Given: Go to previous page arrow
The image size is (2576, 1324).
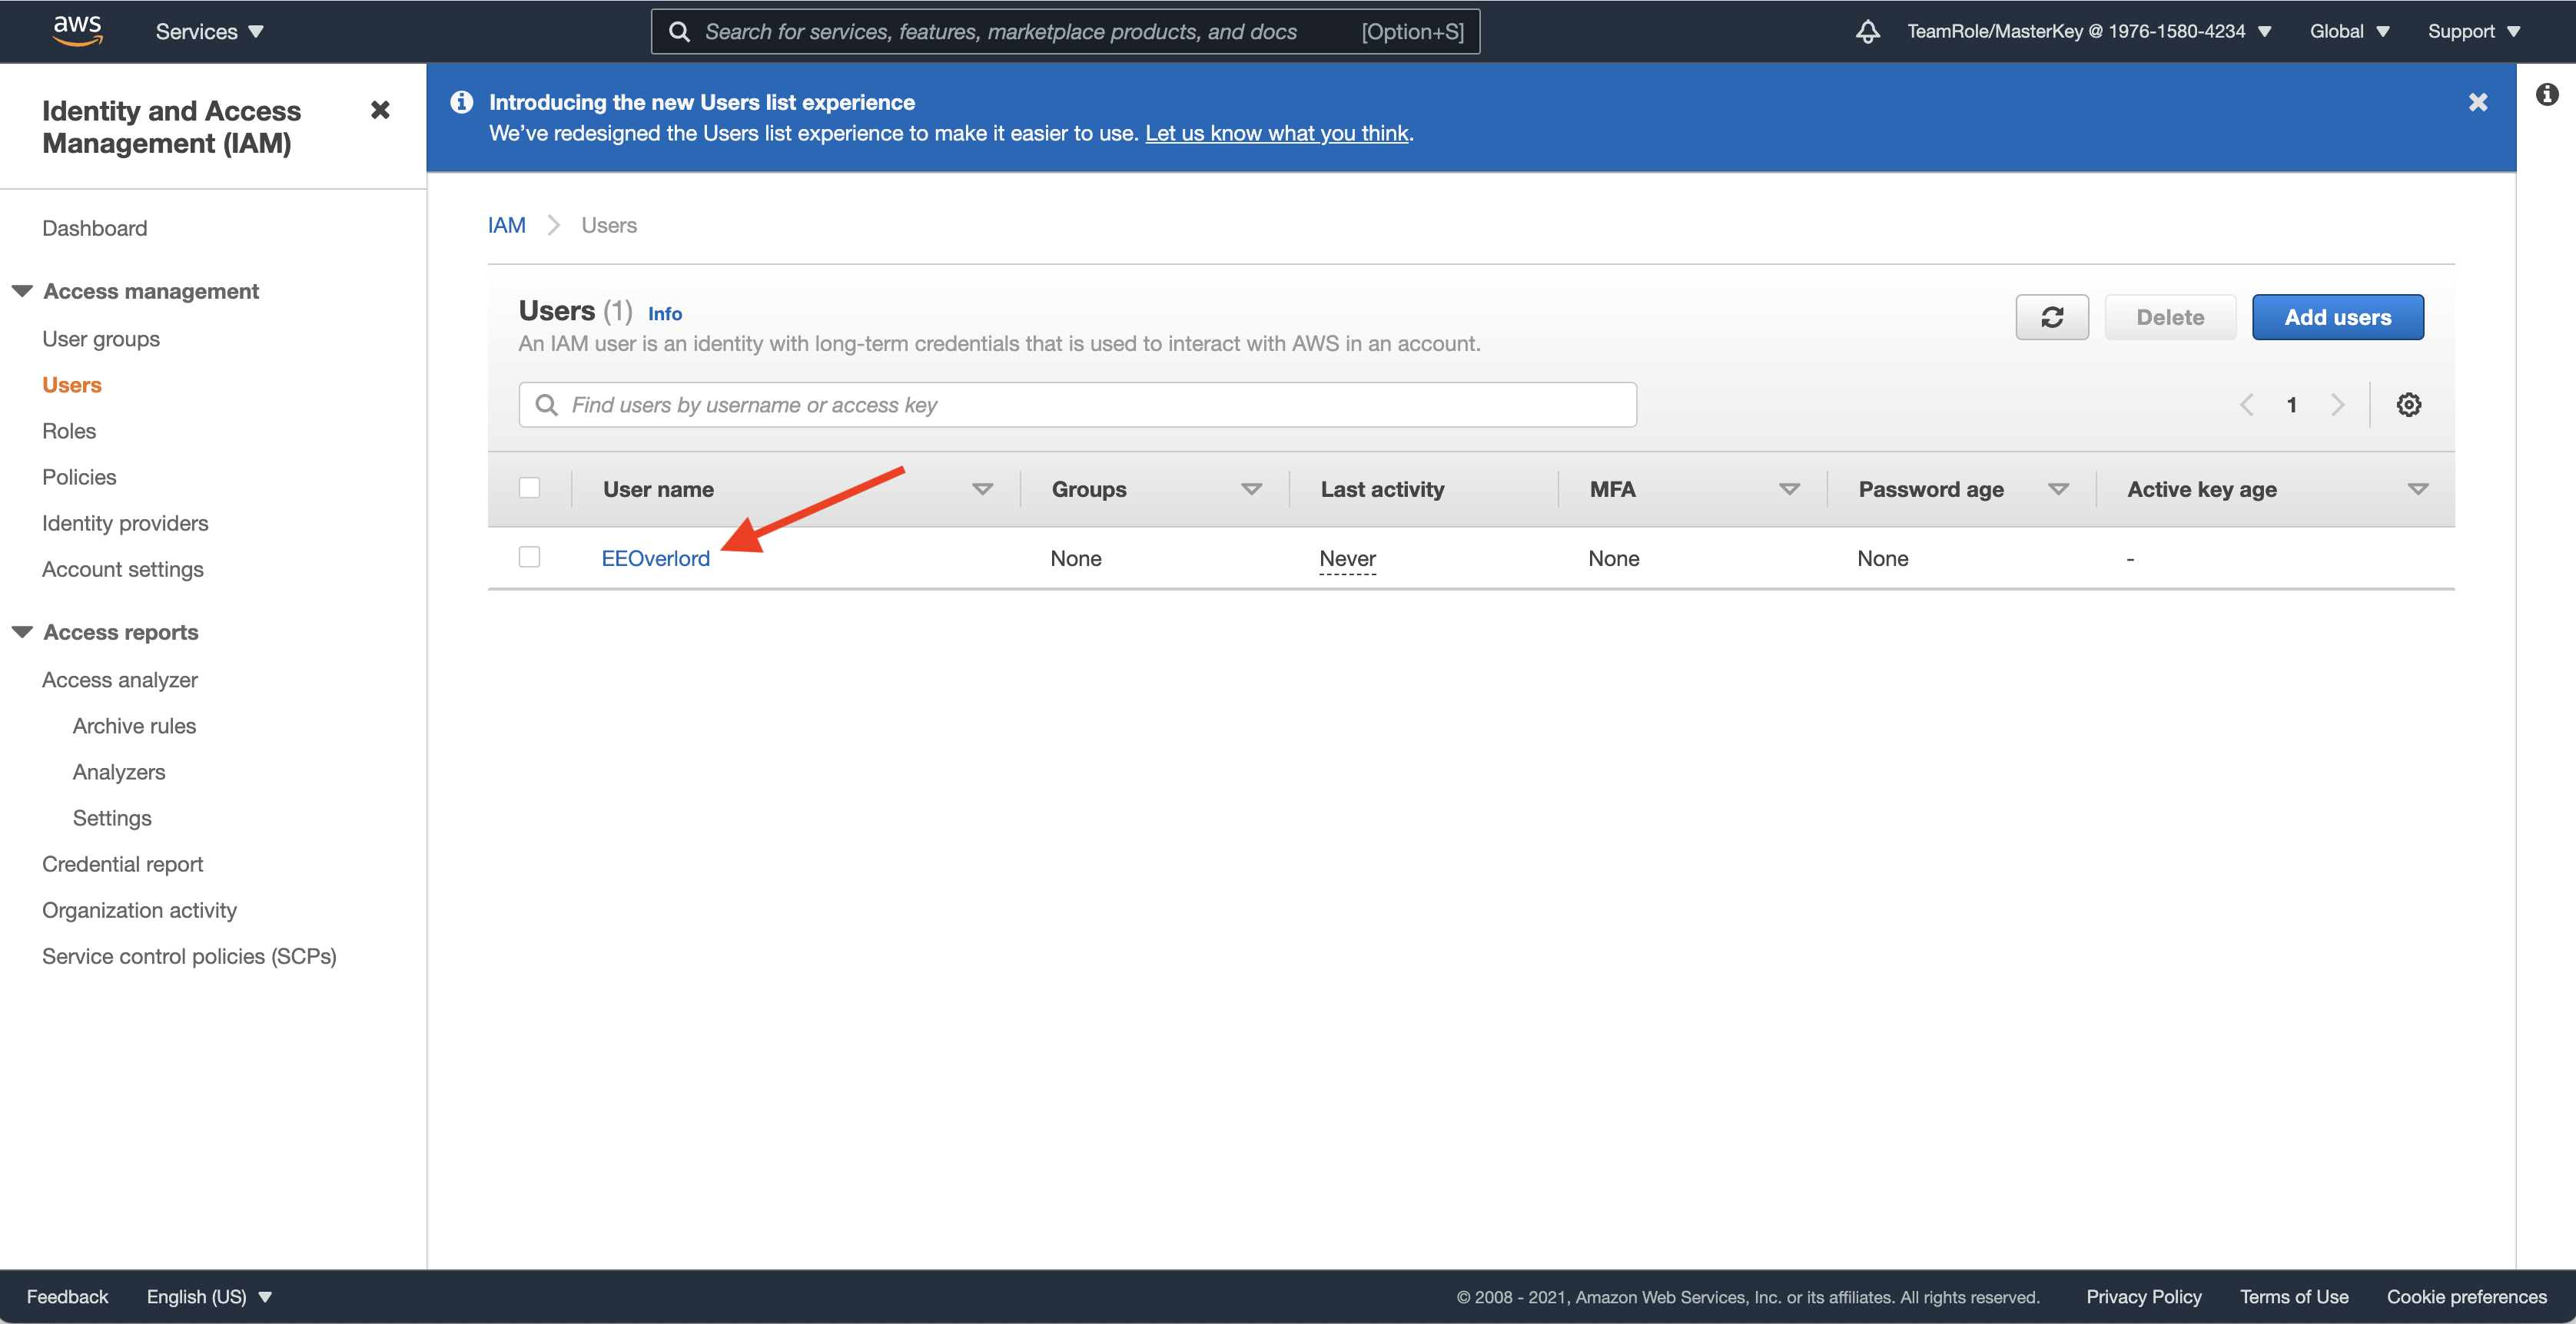Looking at the screenshot, I should click(2246, 405).
